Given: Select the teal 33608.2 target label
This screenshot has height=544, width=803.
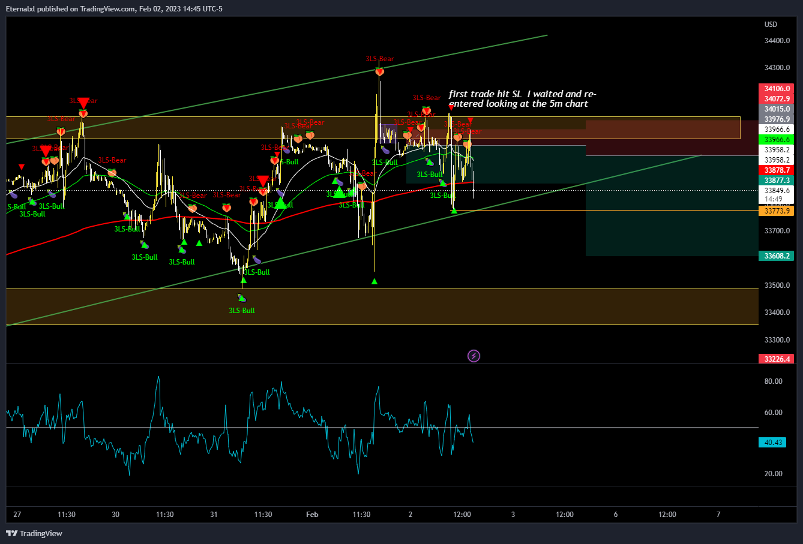Looking at the screenshot, I should pyautogui.click(x=777, y=256).
